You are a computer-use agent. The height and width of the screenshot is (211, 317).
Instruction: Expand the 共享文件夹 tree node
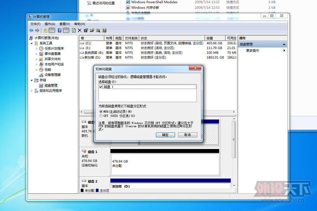36,59
